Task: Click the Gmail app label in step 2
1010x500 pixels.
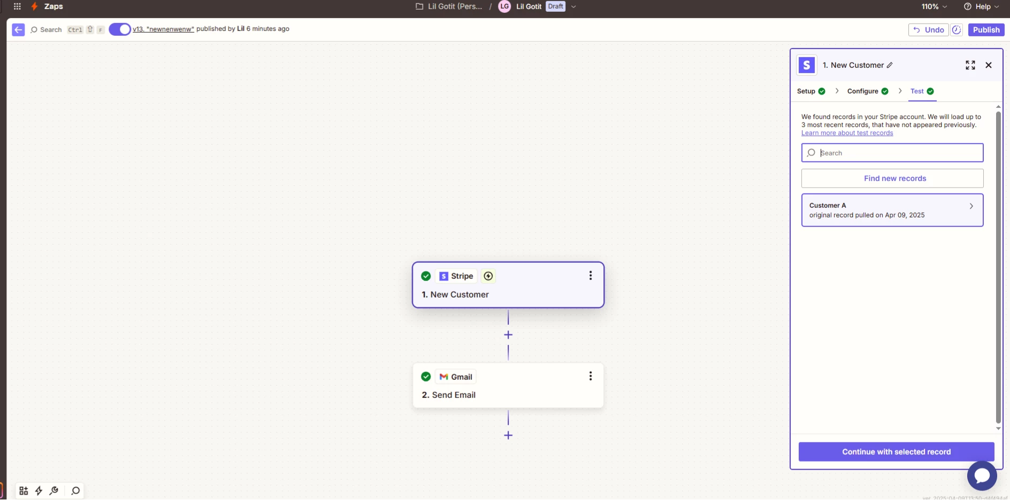Action: [456, 377]
